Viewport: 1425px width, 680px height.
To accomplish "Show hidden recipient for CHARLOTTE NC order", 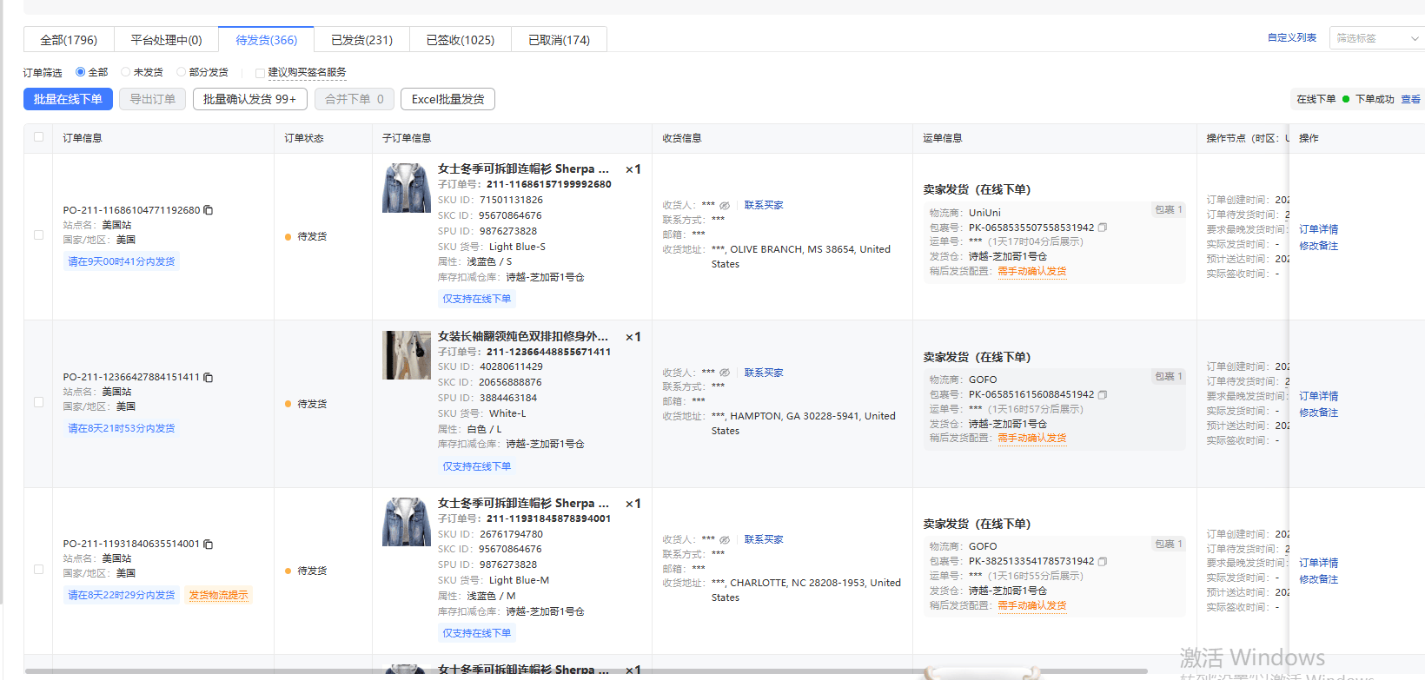I will 725,539.
